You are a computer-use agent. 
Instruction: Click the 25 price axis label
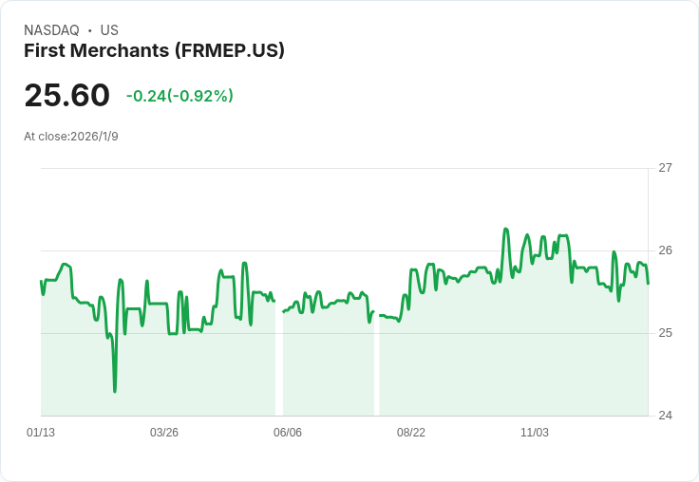665,333
